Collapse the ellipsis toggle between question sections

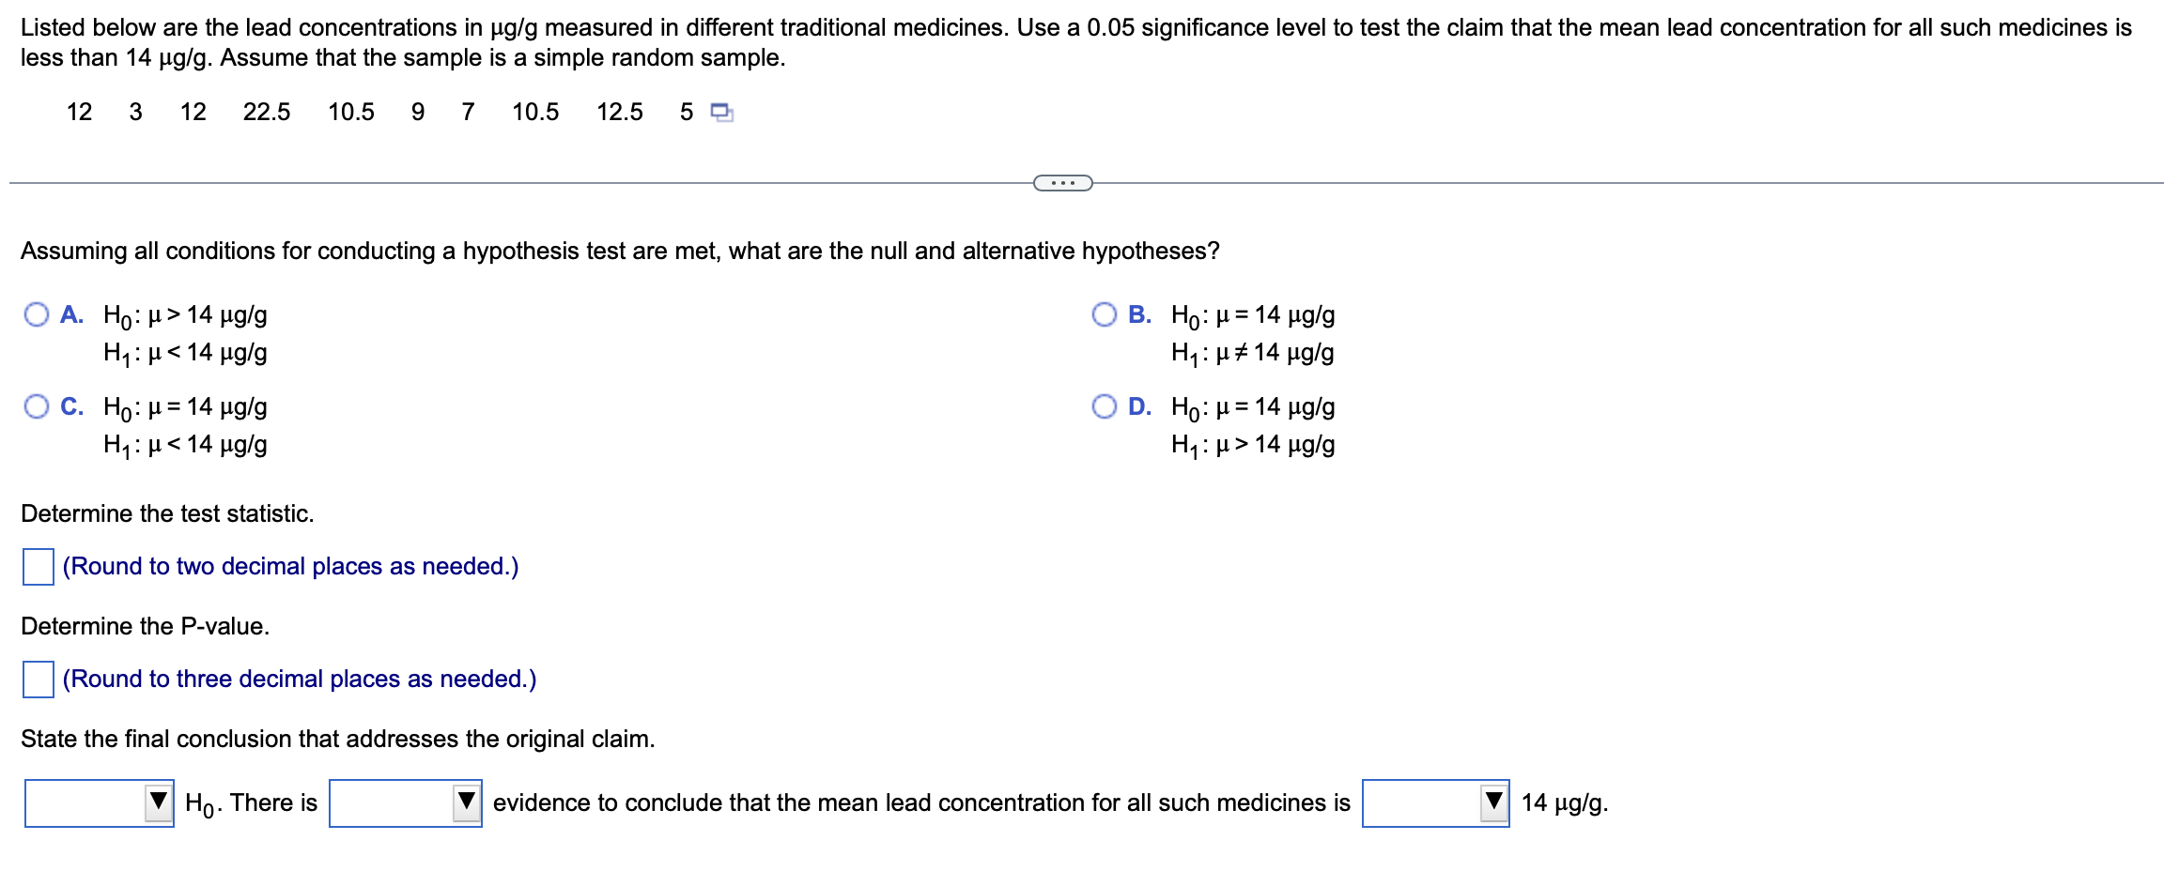click(1061, 184)
